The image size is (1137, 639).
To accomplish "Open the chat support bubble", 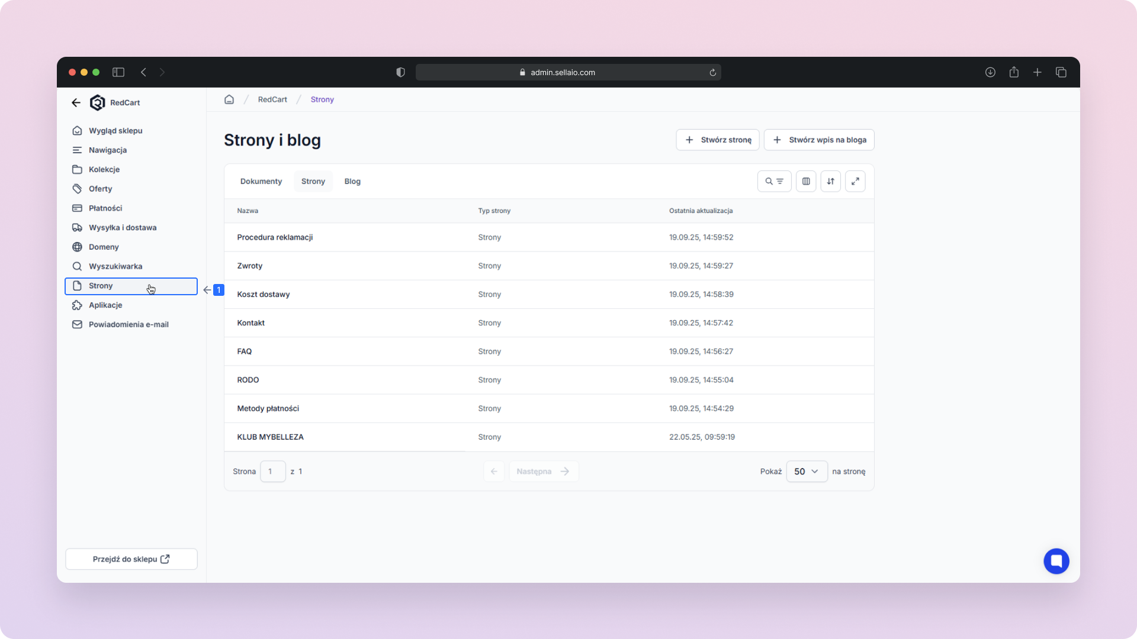I will coord(1056,561).
